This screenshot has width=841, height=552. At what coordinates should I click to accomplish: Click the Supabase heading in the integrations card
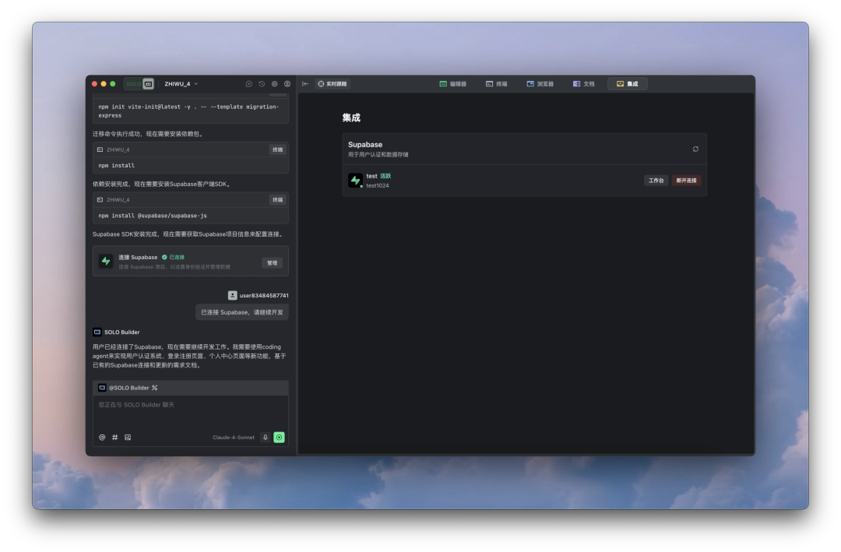point(365,144)
